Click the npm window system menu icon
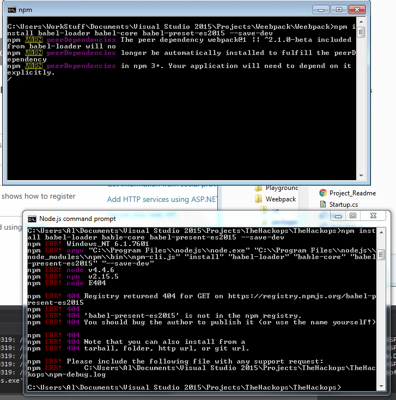The width and height of the screenshot is (396, 400). (x=12, y=10)
